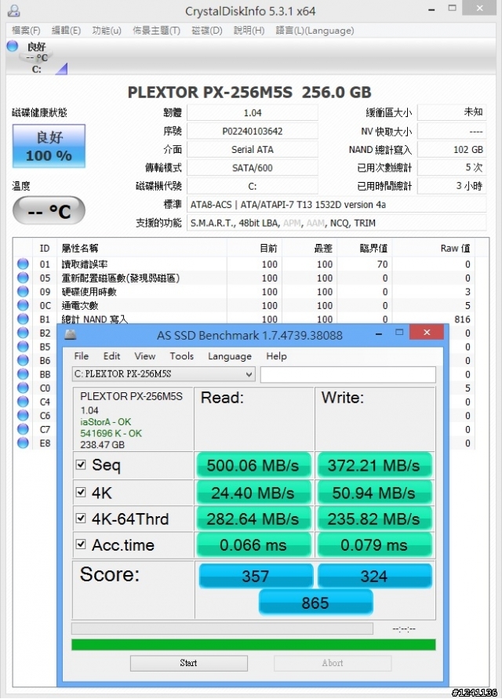Open 語言(L)(Language) menu in CrystalDiskInfo
The width and height of the screenshot is (502, 699).
tap(315, 31)
